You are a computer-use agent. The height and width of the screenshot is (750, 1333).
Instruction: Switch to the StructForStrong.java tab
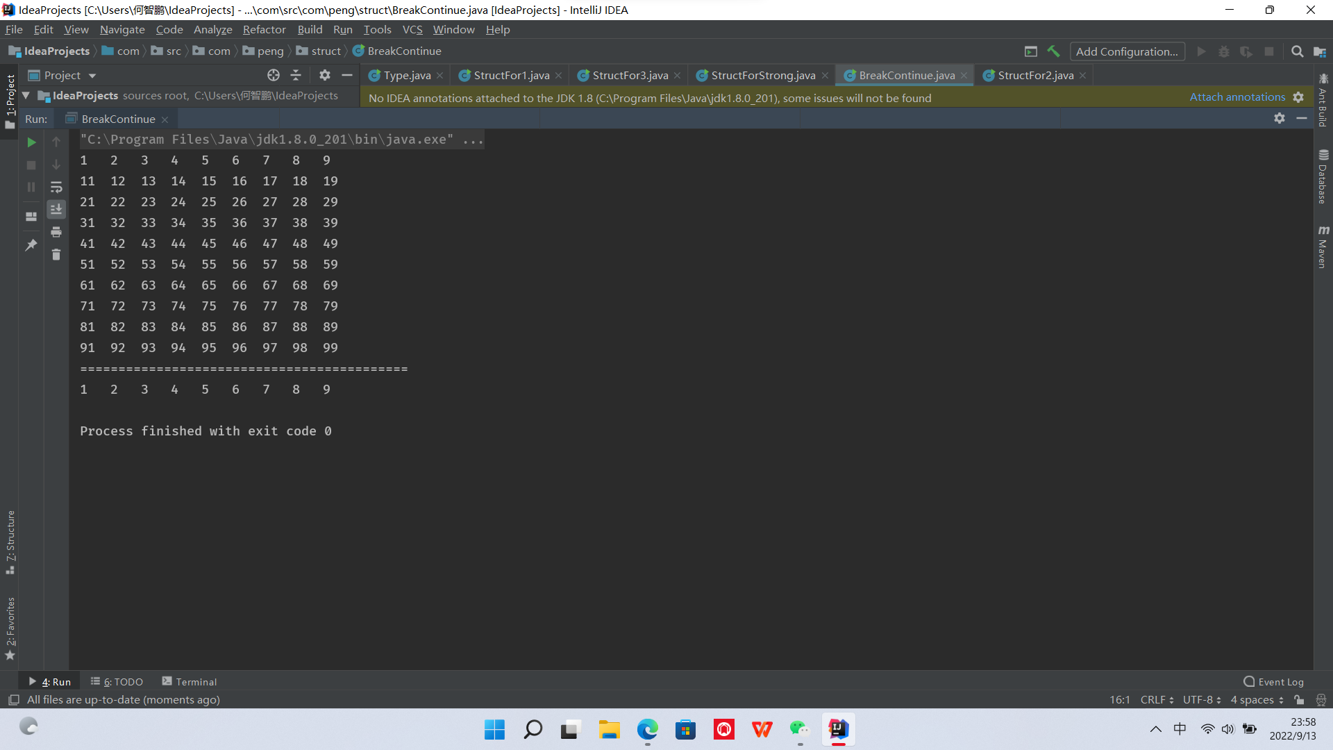click(762, 75)
